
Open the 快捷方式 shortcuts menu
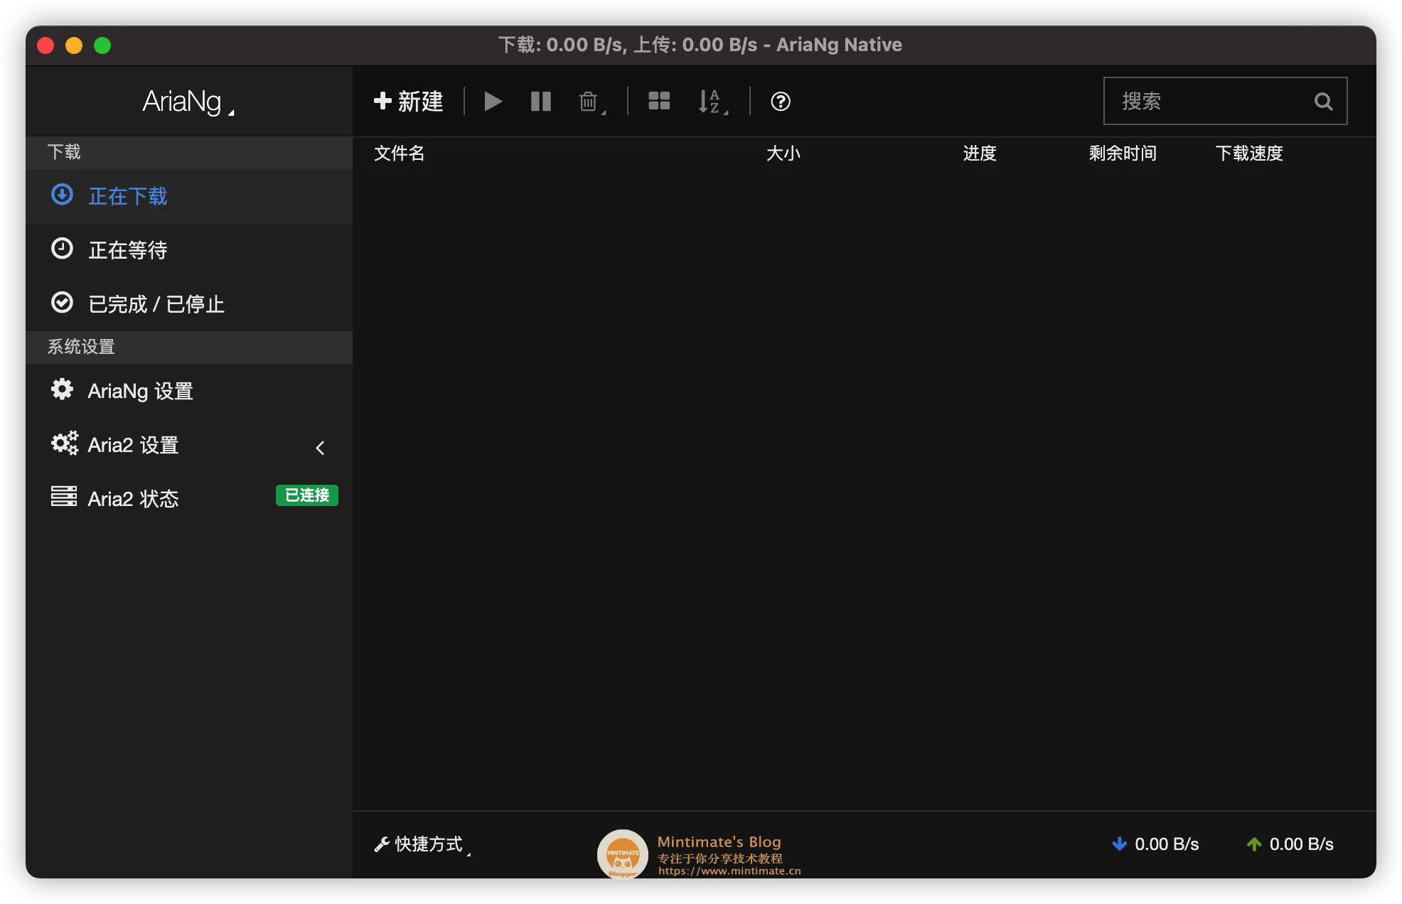point(422,844)
